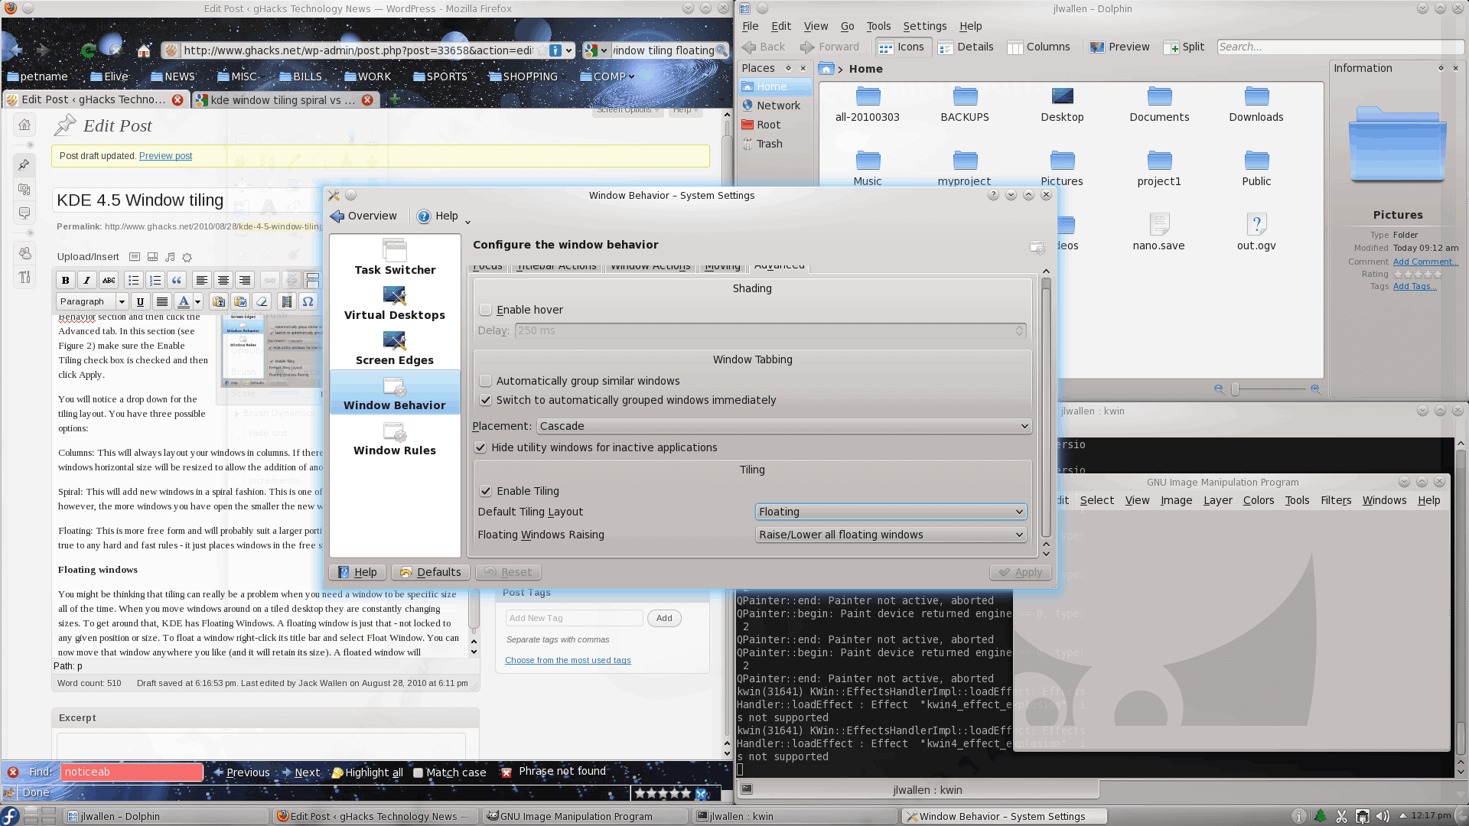
Task: Open the Placement Cascade dropdown
Action: pyautogui.click(x=783, y=426)
